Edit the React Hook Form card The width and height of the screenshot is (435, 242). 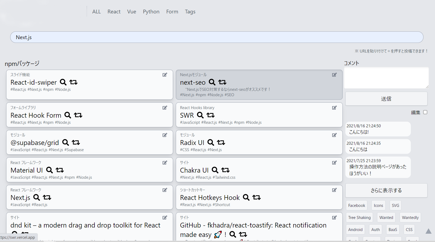pyautogui.click(x=165, y=108)
